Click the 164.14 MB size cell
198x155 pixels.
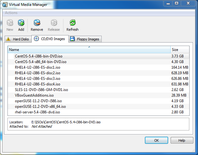click(x=180, y=67)
